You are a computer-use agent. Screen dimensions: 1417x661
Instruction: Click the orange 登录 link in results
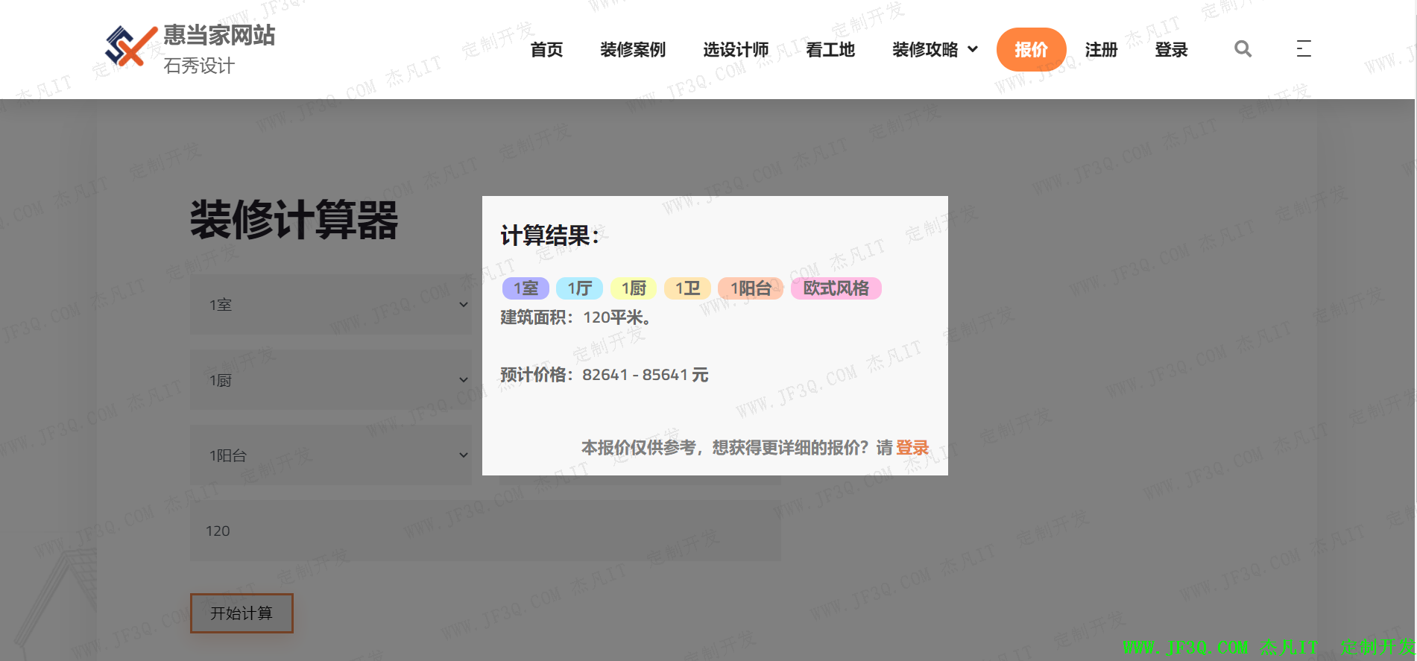(912, 448)
